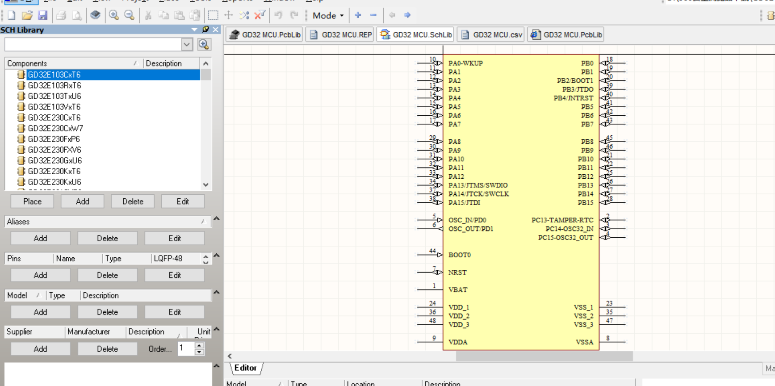Click the Add button under Components list
Viewport: 775px width, 386px height.
click(x=83, y=201)
